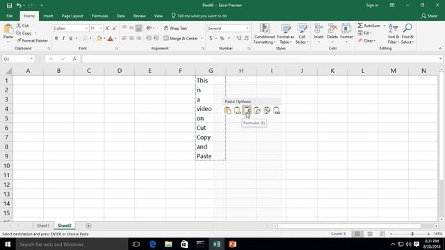Expand the Name Box dropdown arrow
This screenshot has width=445, height=250.
click(31, 58)
